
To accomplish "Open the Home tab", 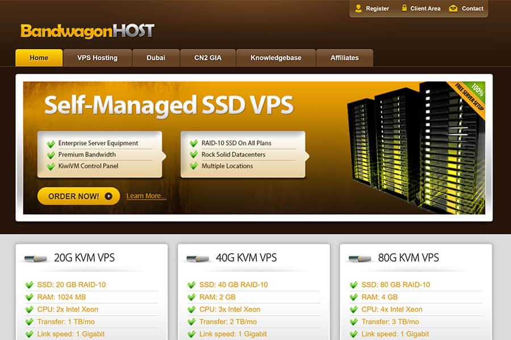I will (x=39, y=58).
